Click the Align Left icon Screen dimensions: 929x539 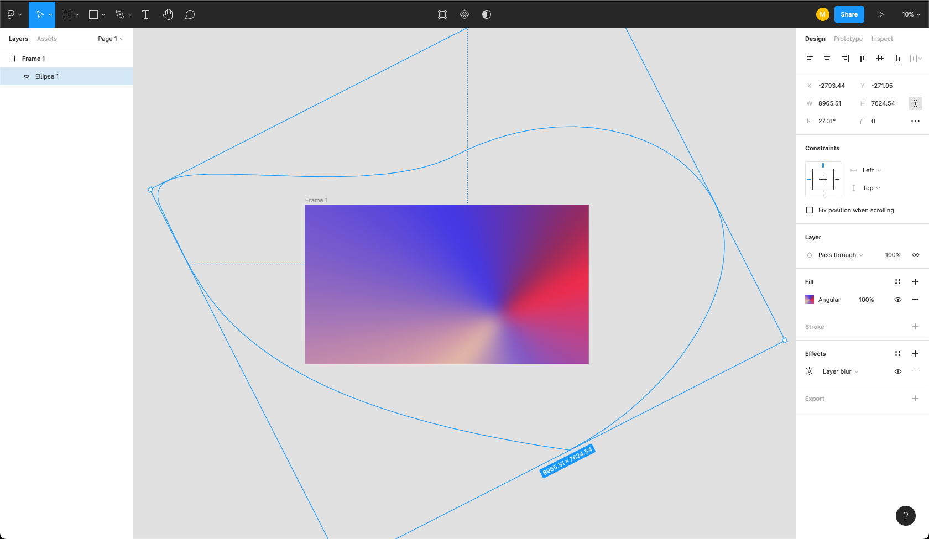(809, 59)
